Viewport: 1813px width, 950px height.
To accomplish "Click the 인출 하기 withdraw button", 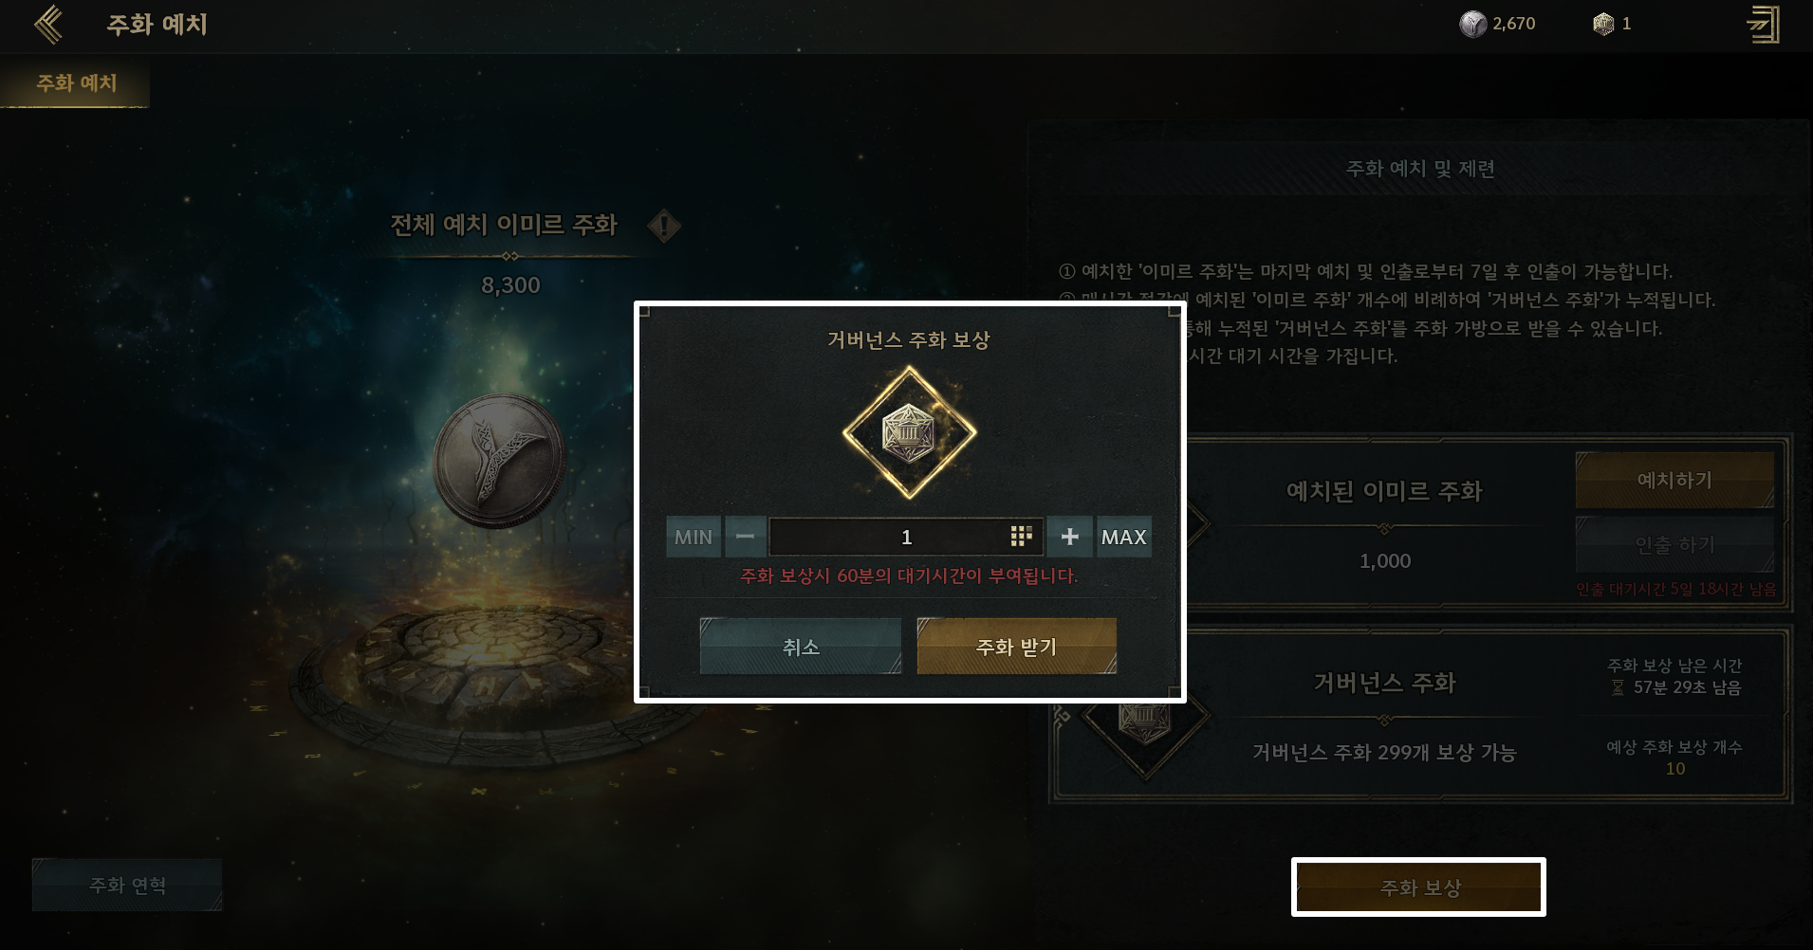I will 1674,544.
